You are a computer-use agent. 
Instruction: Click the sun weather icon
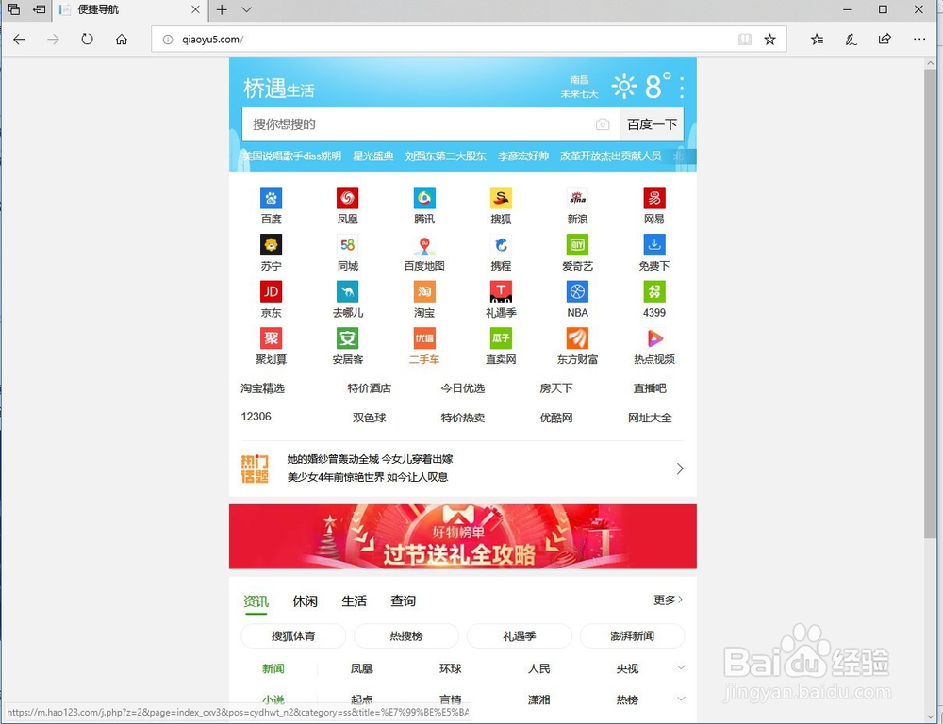coord(624,86)
